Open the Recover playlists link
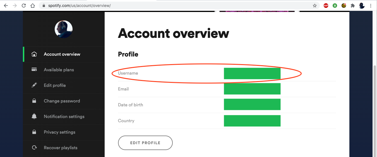Viewport: 377px width, 157px height. tap(61, 148)
